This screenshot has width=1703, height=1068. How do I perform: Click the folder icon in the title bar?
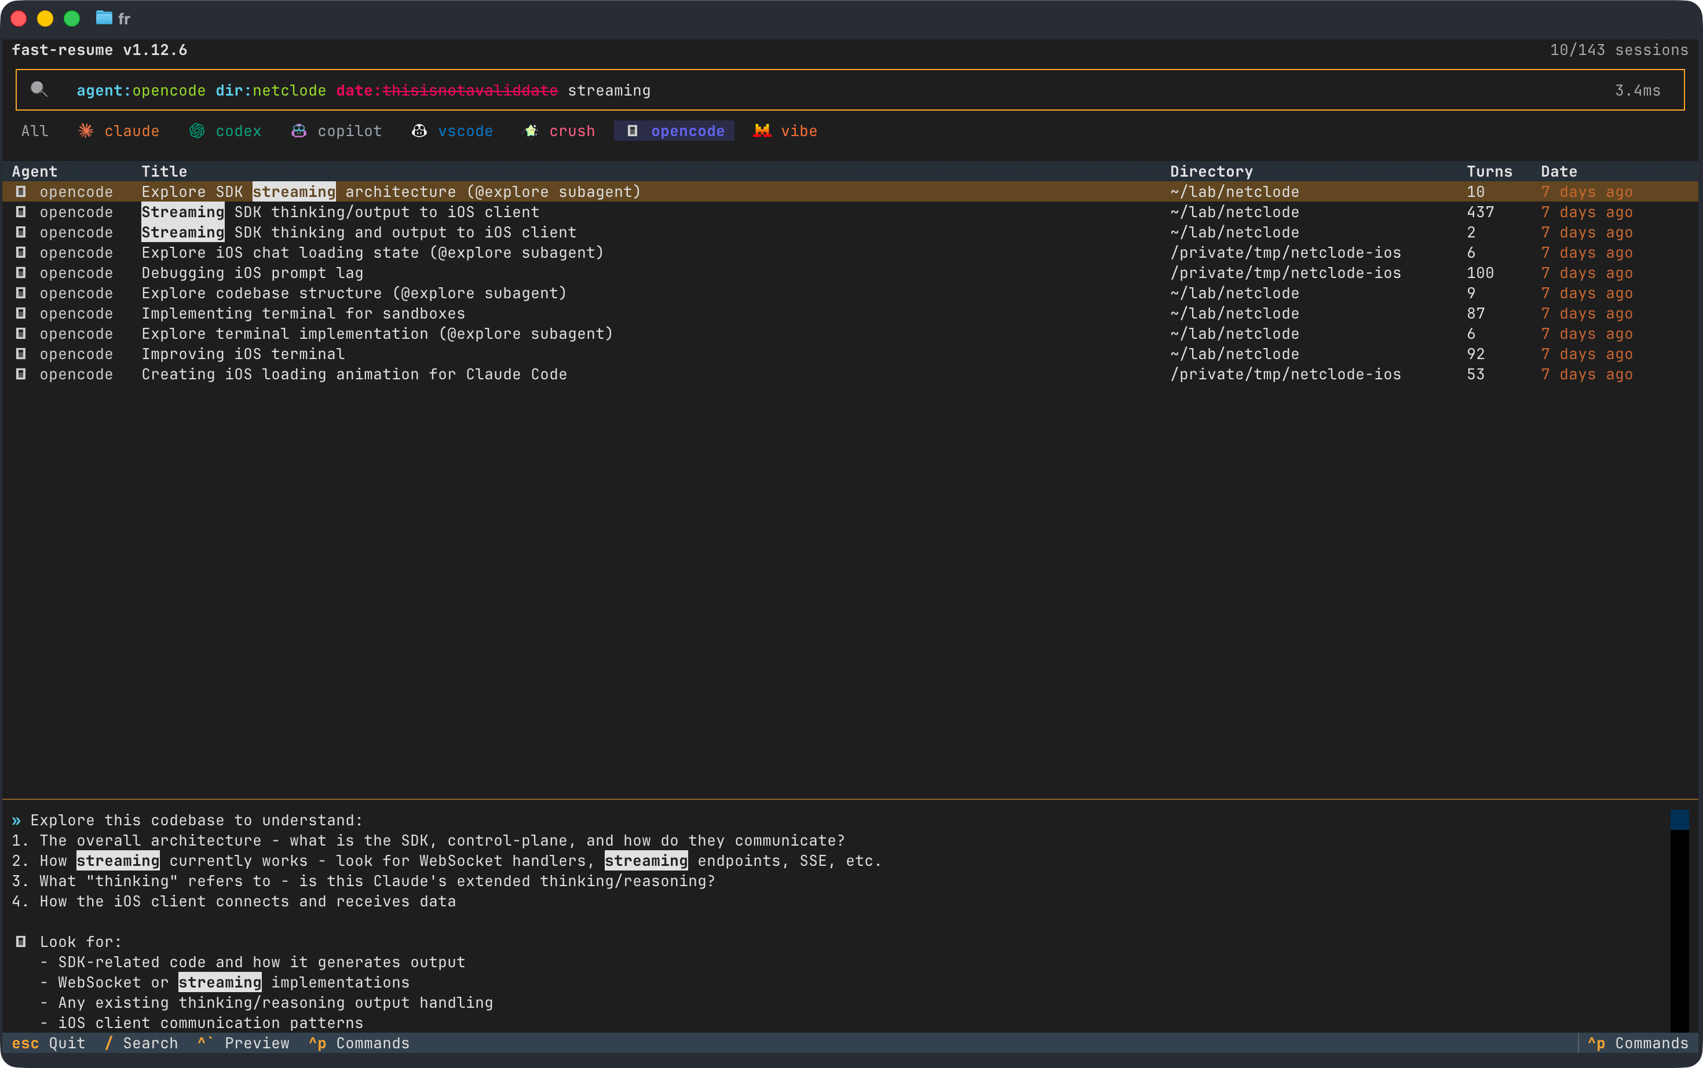pyautogui.click(x=104, y=17)
